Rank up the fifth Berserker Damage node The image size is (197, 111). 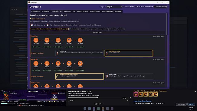(x=80, y=63)
